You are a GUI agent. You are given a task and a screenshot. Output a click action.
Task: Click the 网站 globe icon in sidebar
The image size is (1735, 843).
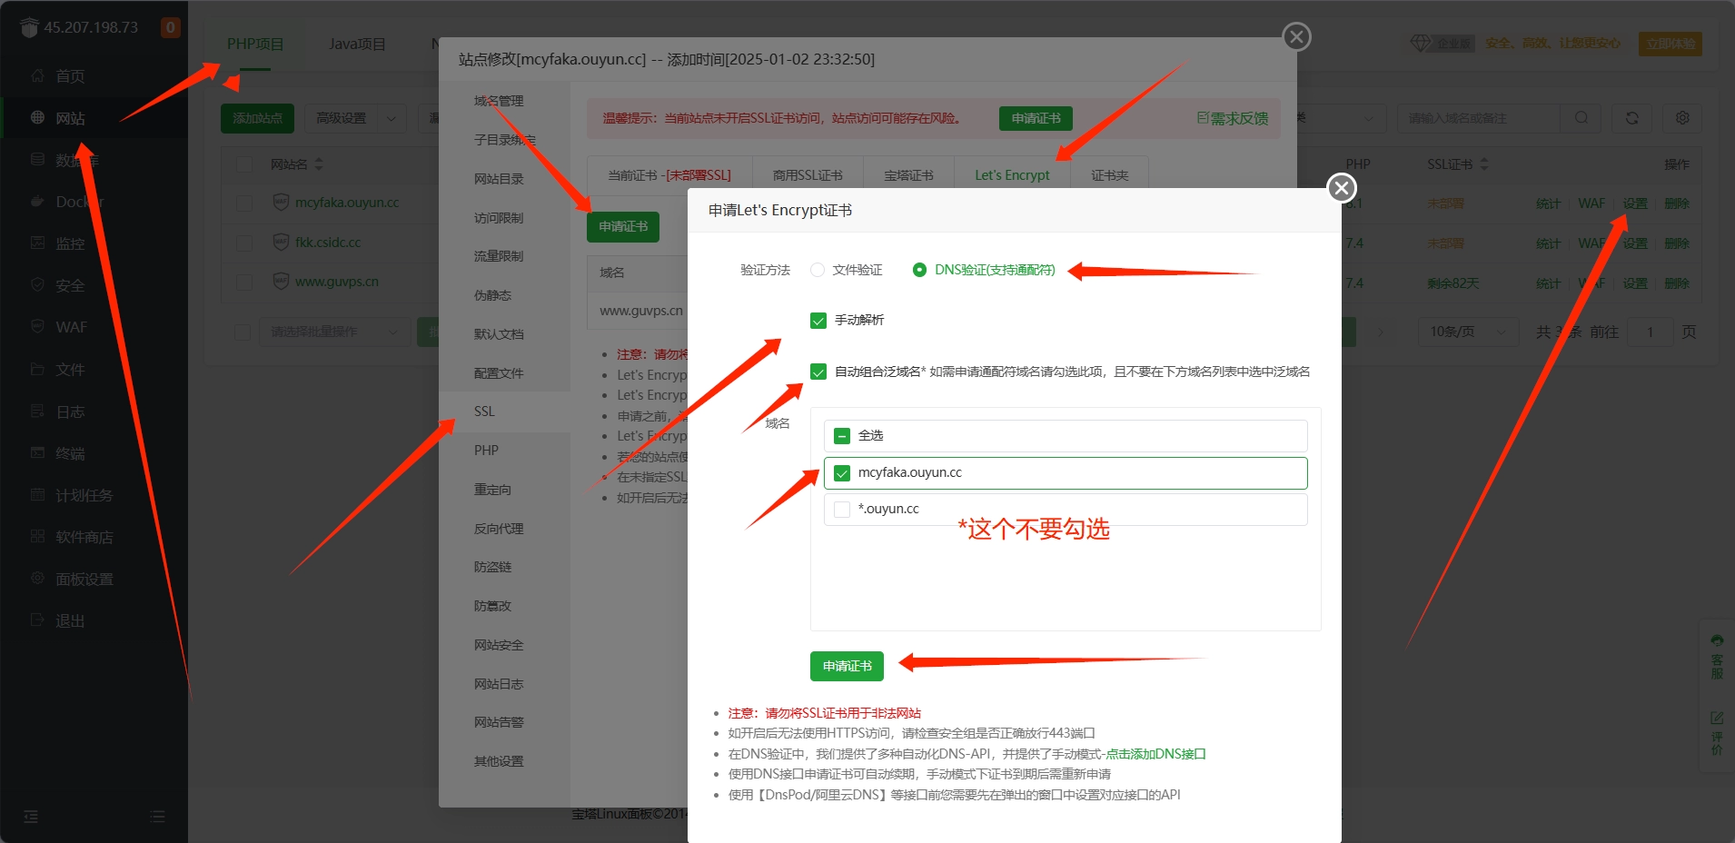click(x=37, y=117)
